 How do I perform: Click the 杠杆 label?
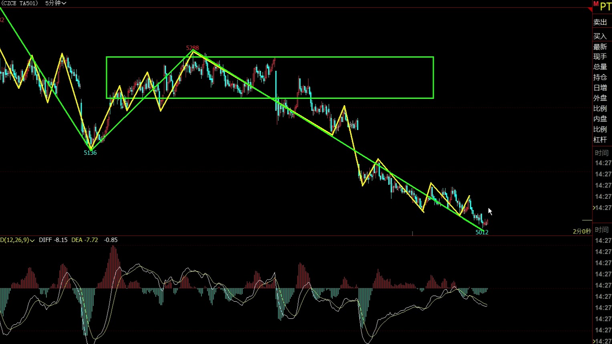coord(600,140)
